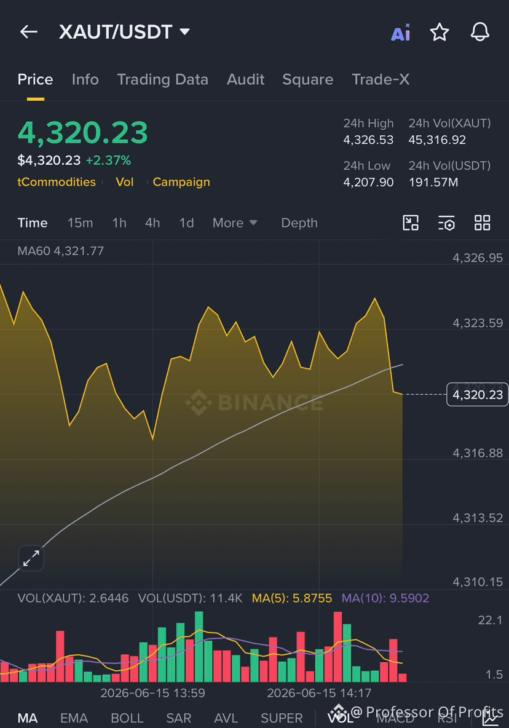The width and height of the screenshot is (509, 728).
Task: Click the MA60 4,321.77 indicator label
Action: click(61, 251)
